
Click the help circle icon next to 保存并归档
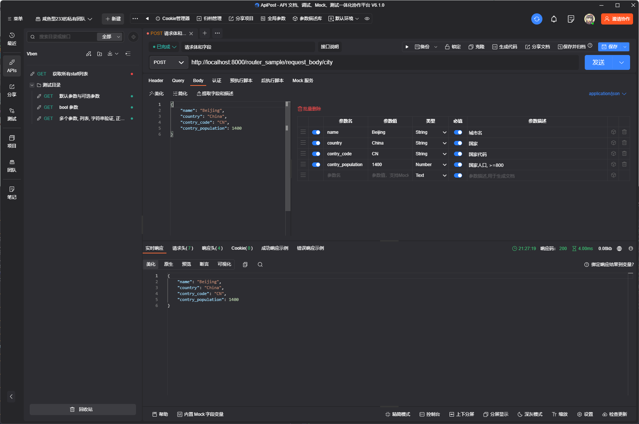click(x=590, y=46)
